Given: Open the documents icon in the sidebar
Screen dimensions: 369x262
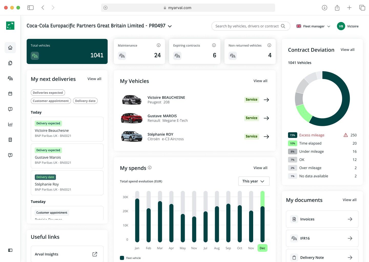Looking at the screenshot, I should point(10,63).
